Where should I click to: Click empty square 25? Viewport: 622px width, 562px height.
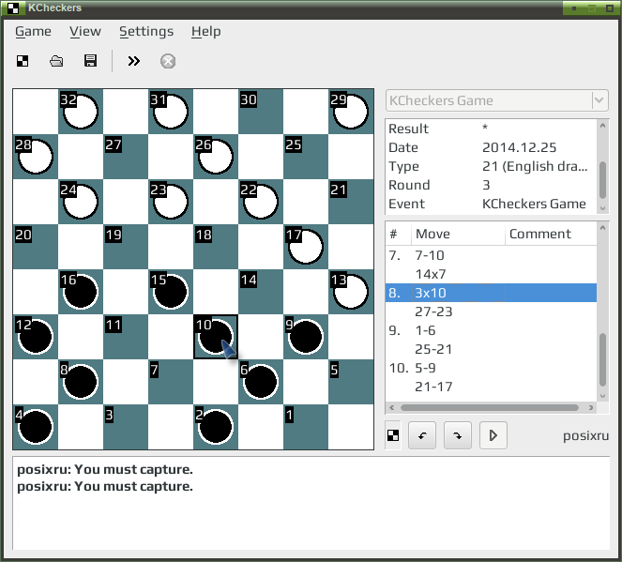click(x=306, y=157)
